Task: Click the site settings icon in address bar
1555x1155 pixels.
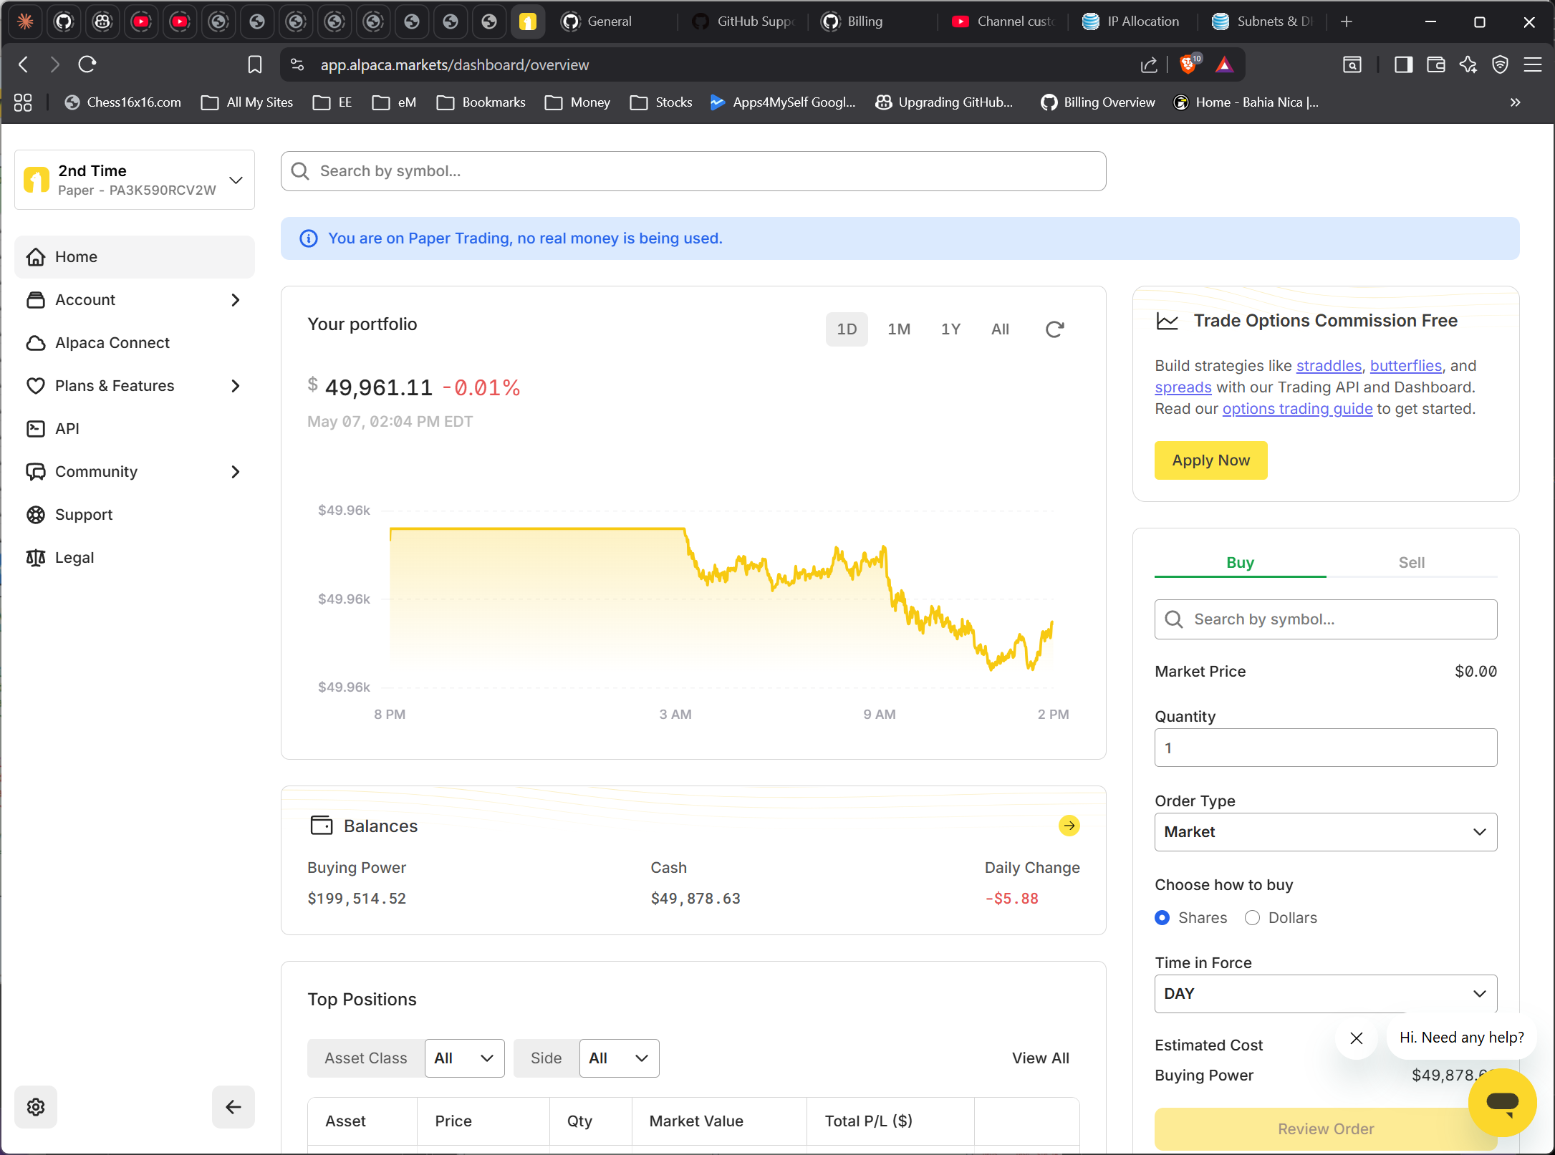Action: [297, 65]
